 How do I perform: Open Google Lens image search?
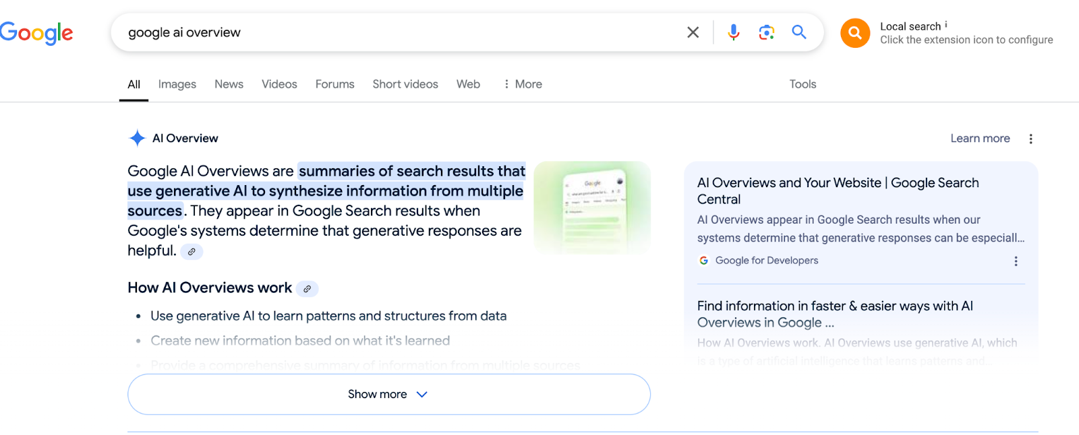[766, 32]
